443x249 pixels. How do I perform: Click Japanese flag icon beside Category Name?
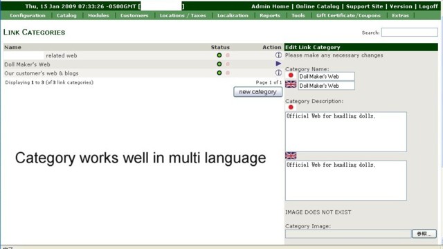[291, 75]
